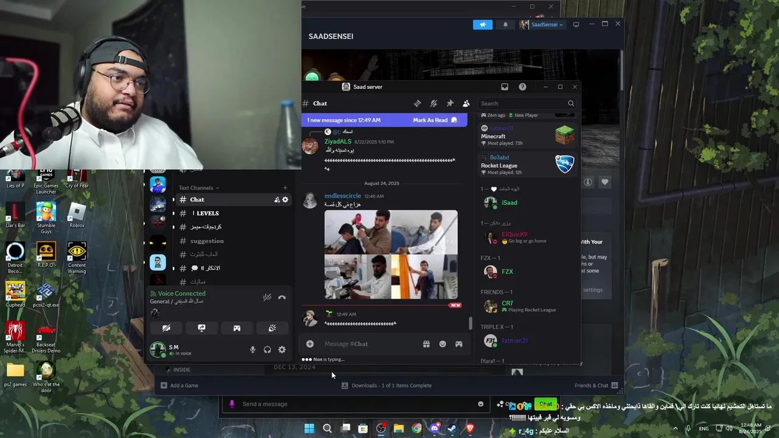This screenshot has width=779, height=438.
Task: Click endlesscircle username in chat
Action: 343,196
